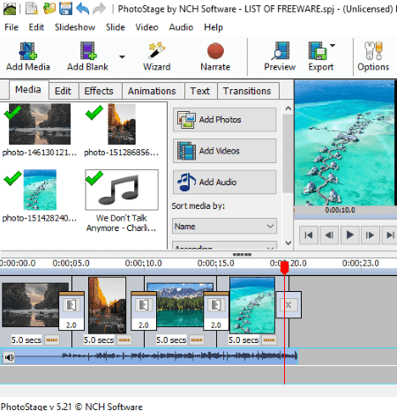Open the Slide menu
The width and height of the screenshot is (397, 411).
pyautogui.click(x=116, y=27)
